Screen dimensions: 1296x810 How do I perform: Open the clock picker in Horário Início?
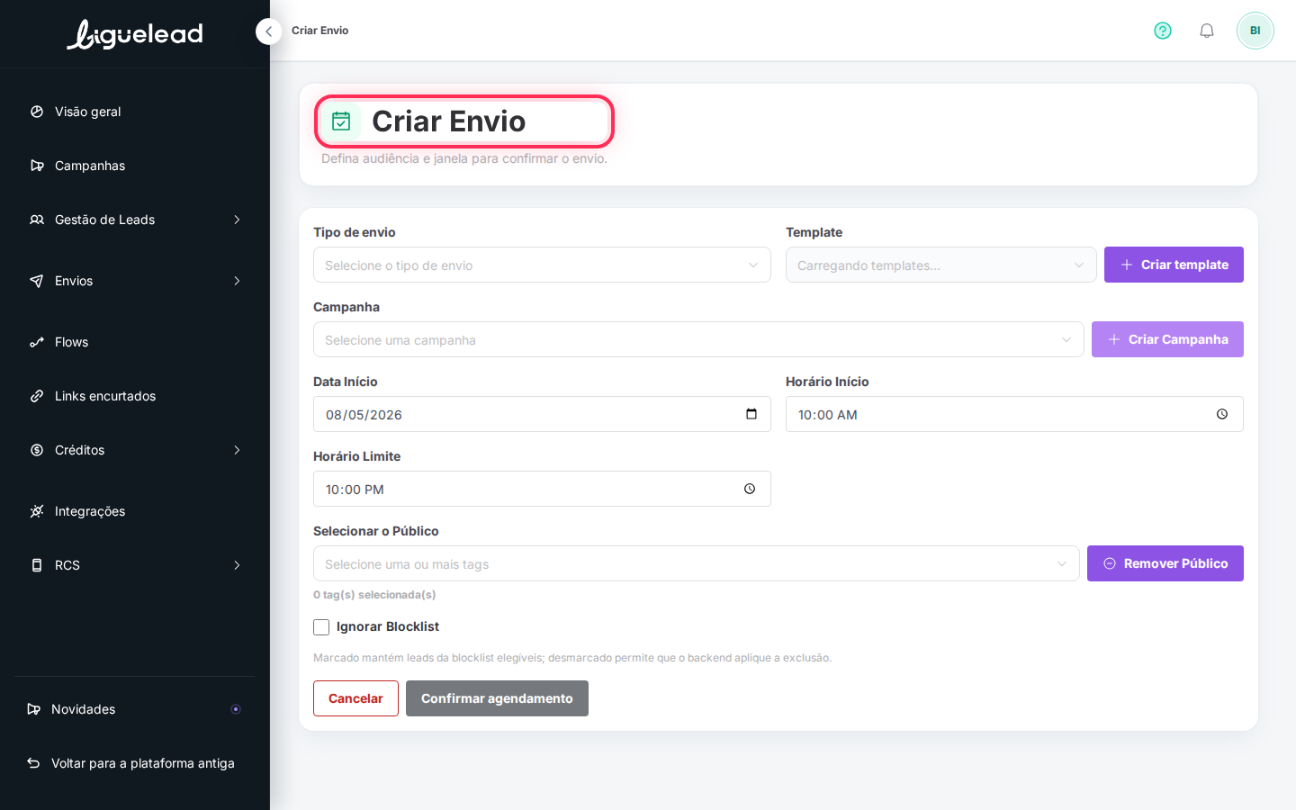pyautogui.click(x=1222, y=414)
